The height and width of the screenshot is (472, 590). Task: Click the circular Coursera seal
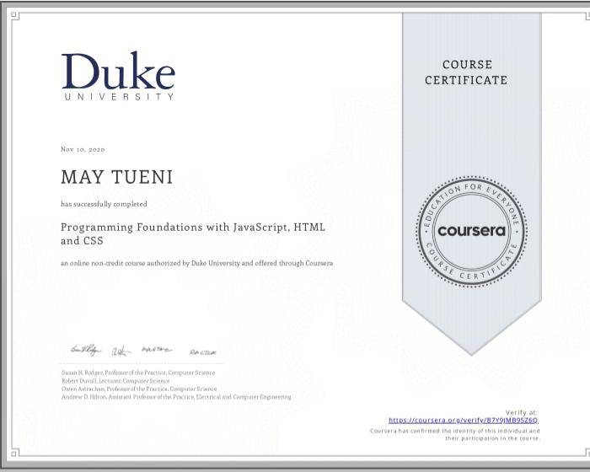(471, 229)
